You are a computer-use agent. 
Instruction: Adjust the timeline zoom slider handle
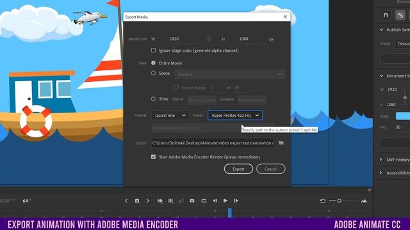(x=339, y=201)
